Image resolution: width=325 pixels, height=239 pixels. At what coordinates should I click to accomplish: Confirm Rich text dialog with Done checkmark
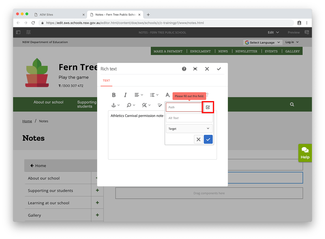pos(219,69)
